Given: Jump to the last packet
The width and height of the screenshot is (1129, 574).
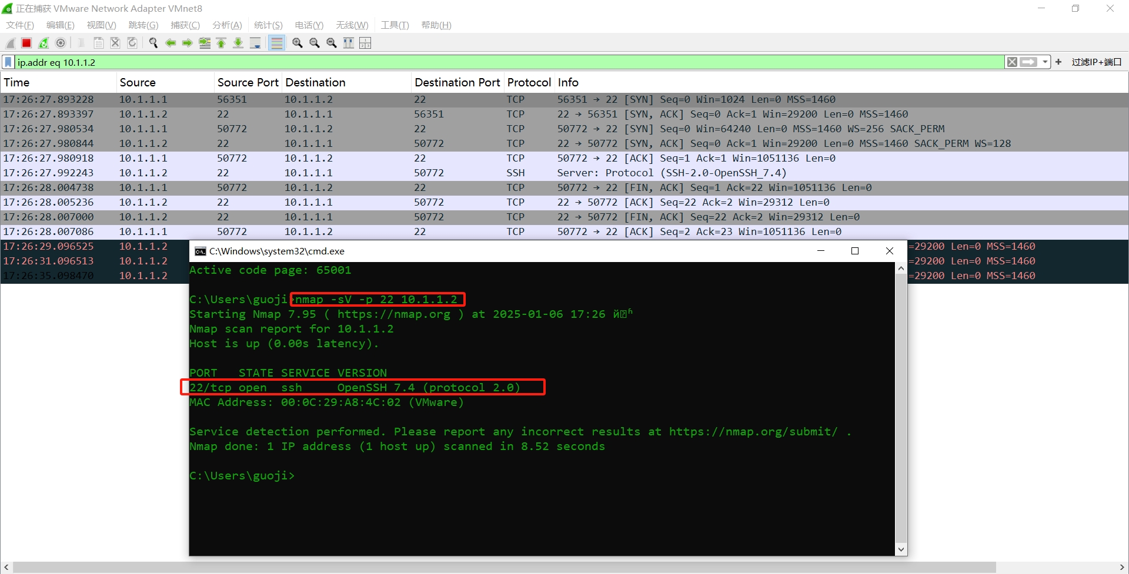Looking at the screenshot, I should (238, 43).
